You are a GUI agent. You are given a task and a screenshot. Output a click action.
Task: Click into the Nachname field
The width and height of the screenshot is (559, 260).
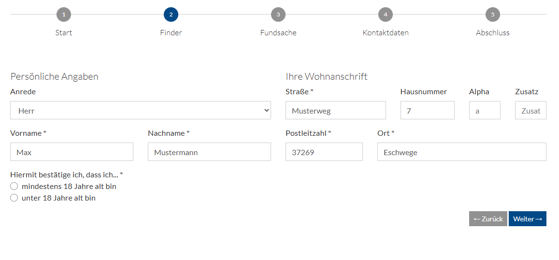209,152
